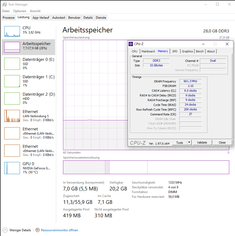Open the Ansicht menu

[35, 11]
